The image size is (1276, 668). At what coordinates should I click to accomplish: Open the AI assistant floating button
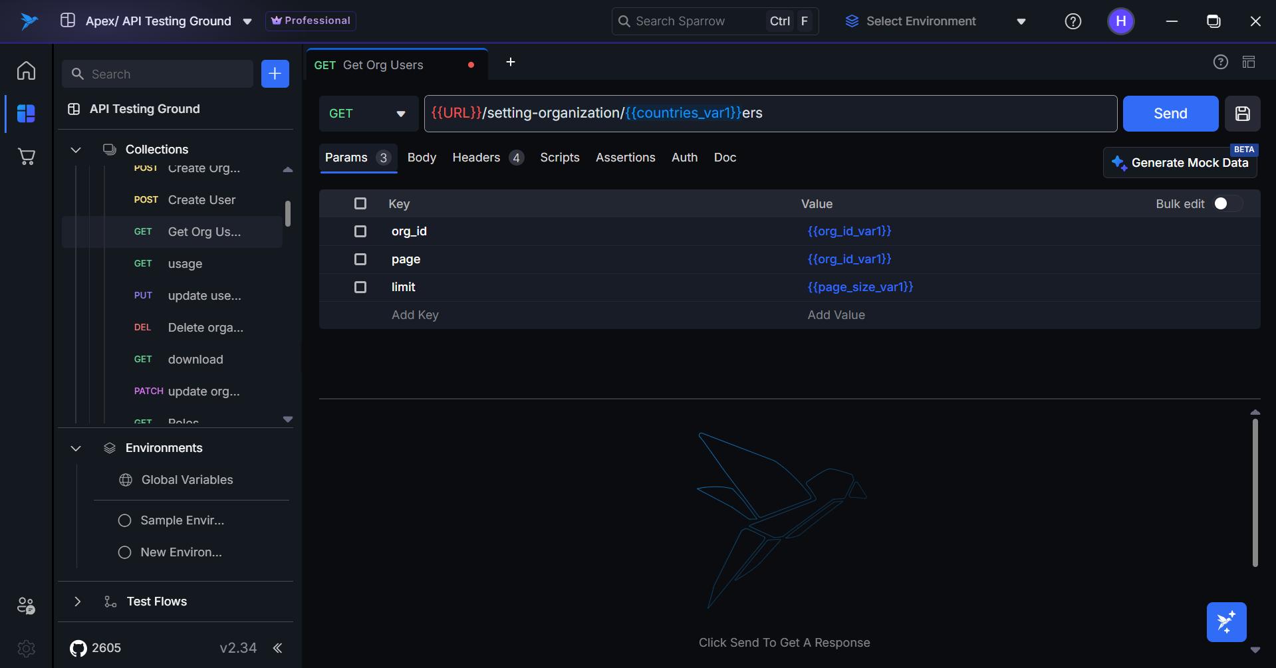pyautogui.click(x=1226, y=622)
